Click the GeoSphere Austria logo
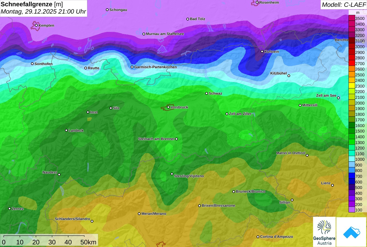 [324, 232]
